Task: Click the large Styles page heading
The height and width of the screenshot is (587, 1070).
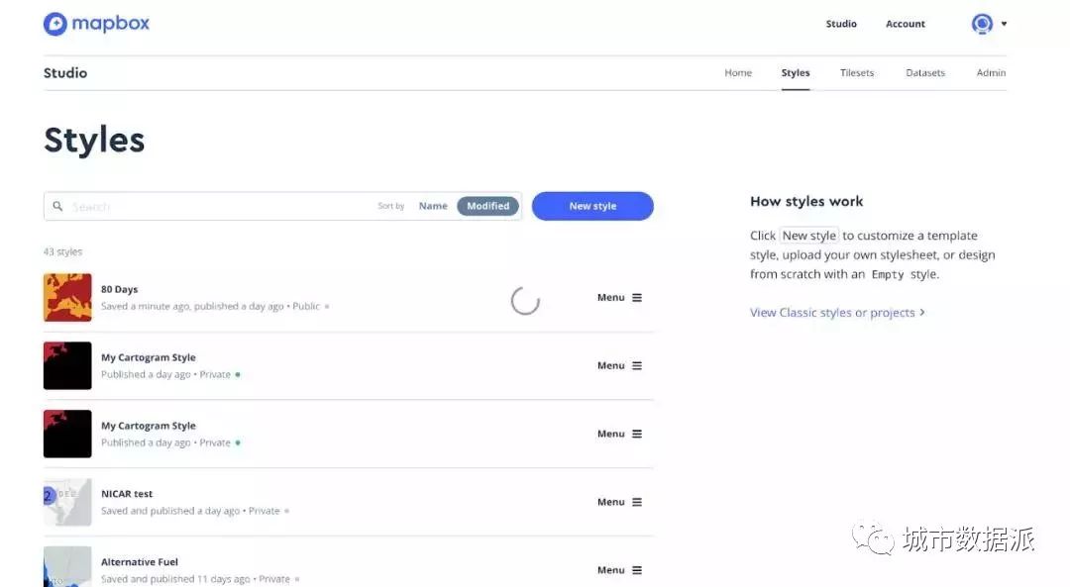Action: 94,140
